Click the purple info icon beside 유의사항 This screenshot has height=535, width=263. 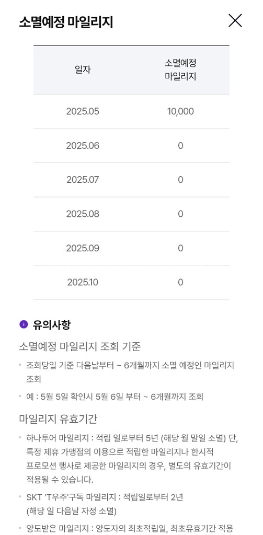[x=24, y=324]
